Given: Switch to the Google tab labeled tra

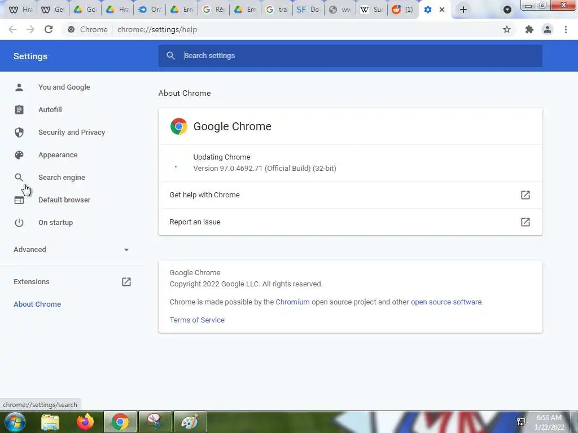Looking at the screenshot, I should point(277,10).
